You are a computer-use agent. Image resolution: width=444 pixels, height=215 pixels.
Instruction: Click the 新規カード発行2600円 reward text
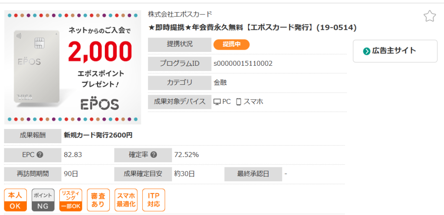(x=98, y=135)
